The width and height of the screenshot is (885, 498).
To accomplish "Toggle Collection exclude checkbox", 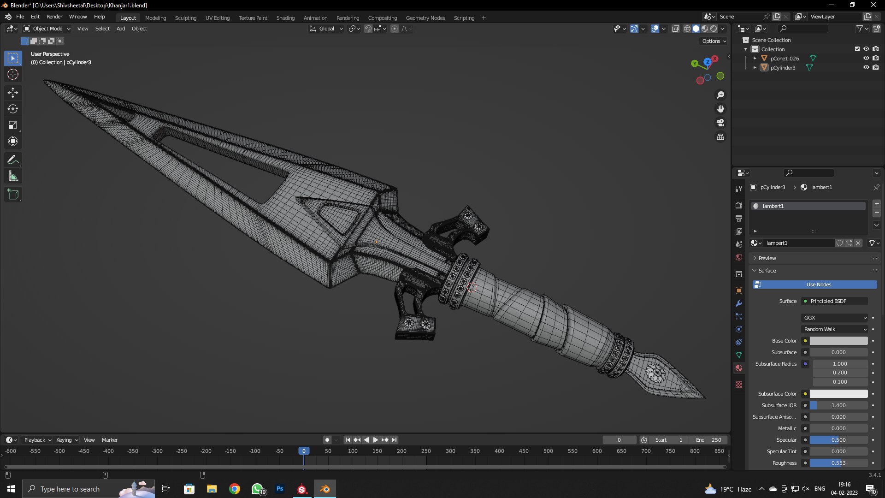I will pyautogui.click(x=857, y=49).
